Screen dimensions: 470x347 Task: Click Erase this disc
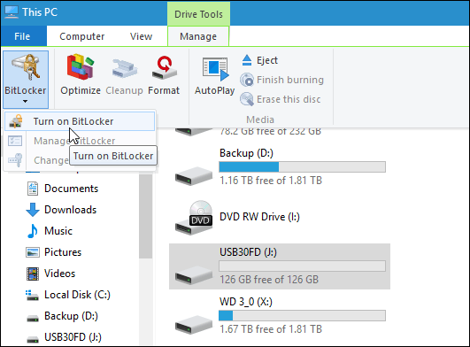coord(281,99)
